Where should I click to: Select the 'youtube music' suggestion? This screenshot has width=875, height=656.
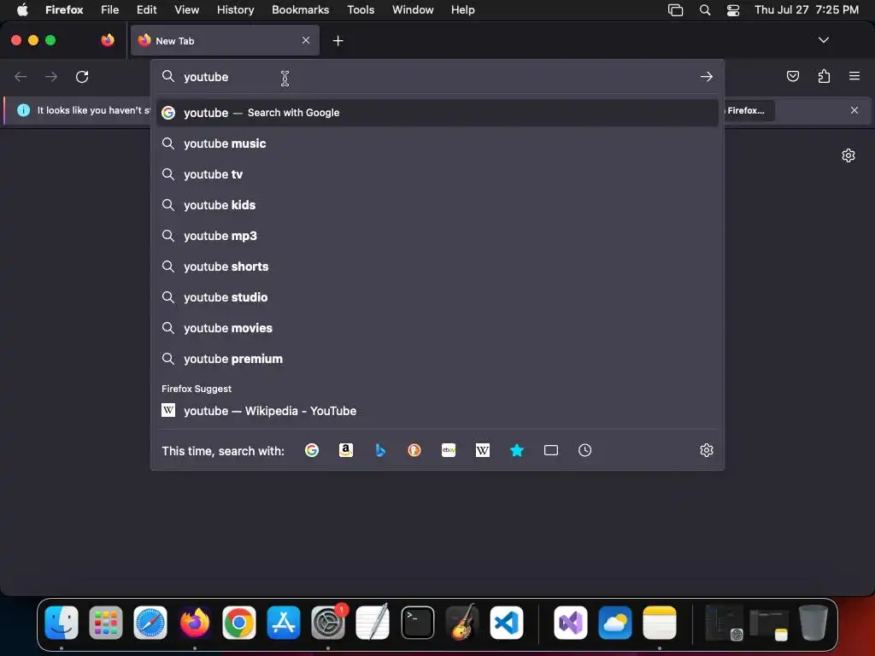(x=437, y=143)
